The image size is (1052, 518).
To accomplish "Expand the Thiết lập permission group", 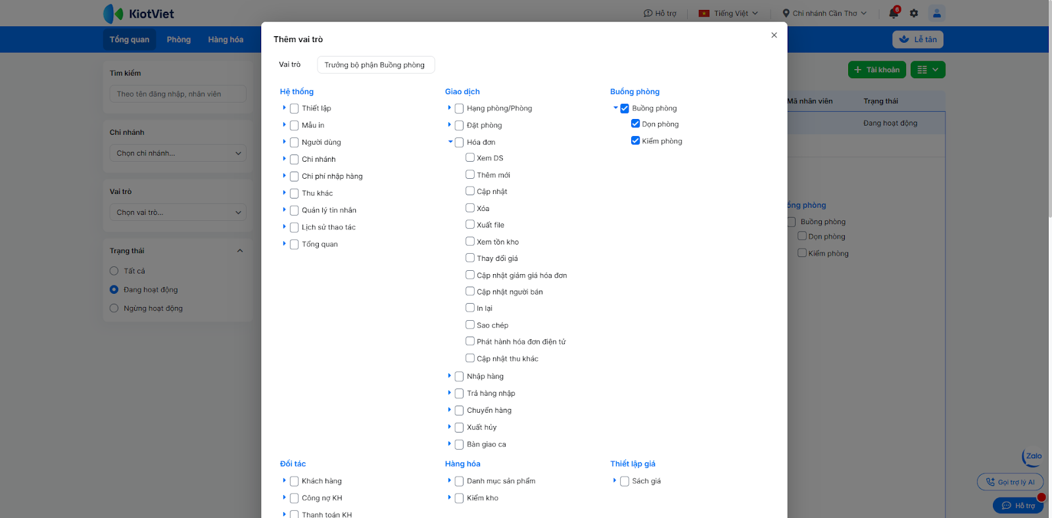I will point(284,108).
